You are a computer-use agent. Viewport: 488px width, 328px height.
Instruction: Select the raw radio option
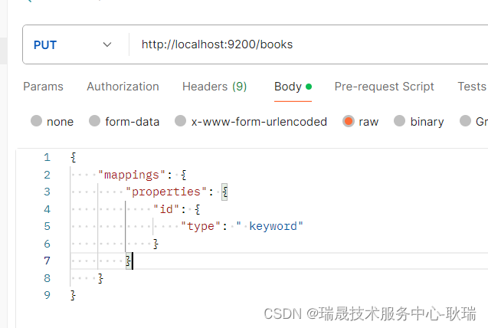349,121
